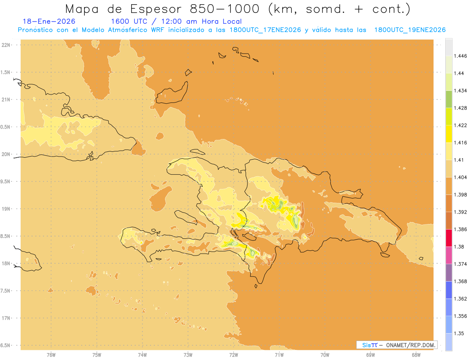Viewport: 467px width, 360px height.
Task: Pick the green colorbar segment between 1.434 and 1.428
Action: tap(449, 99)
